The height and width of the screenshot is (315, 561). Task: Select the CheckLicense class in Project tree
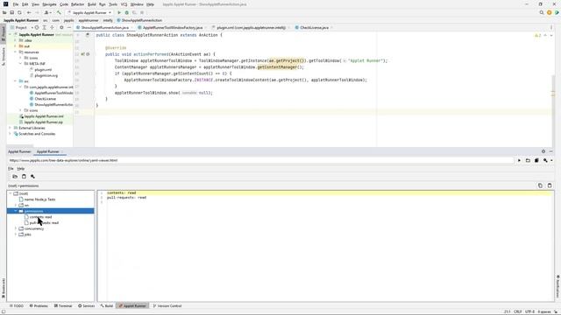click(45, 99)
